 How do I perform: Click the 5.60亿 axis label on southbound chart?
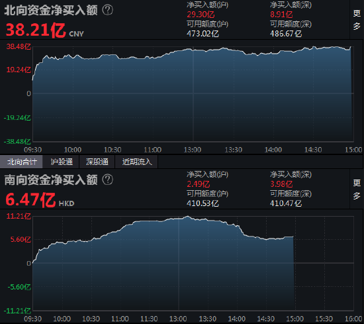pyautogui.click(x=21, y=239)
